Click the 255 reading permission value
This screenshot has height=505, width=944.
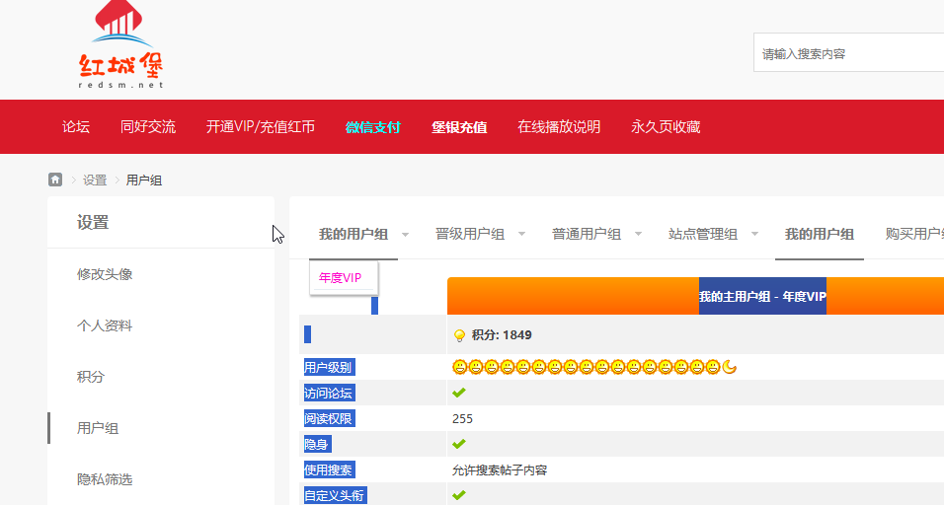click(462, 418)
